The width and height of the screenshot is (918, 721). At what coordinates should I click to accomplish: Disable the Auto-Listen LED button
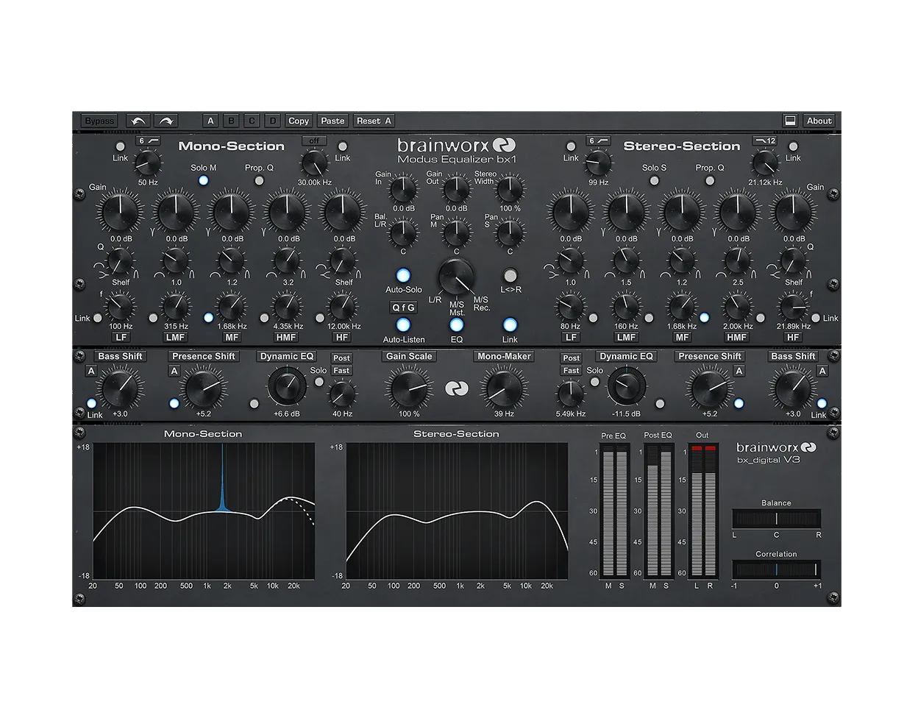click(403, 324)
